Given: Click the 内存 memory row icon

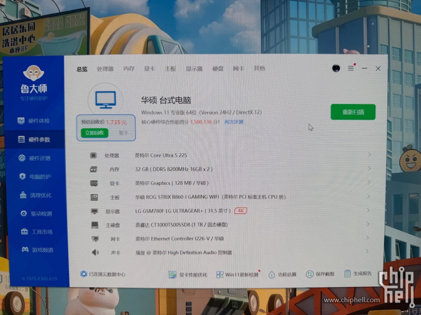Looking at the screenshot, I should click(x=94, y=169).
